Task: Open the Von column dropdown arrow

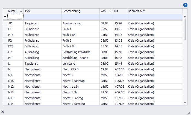Action: tap(111, 11)
